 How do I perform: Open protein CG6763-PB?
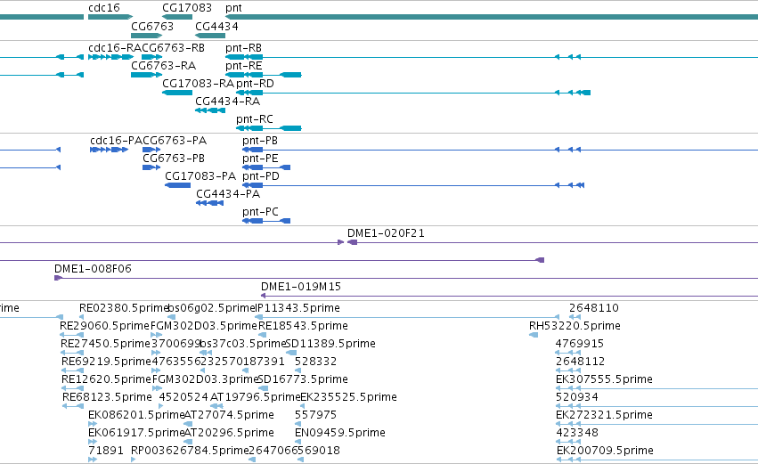[x=174, y=159]
